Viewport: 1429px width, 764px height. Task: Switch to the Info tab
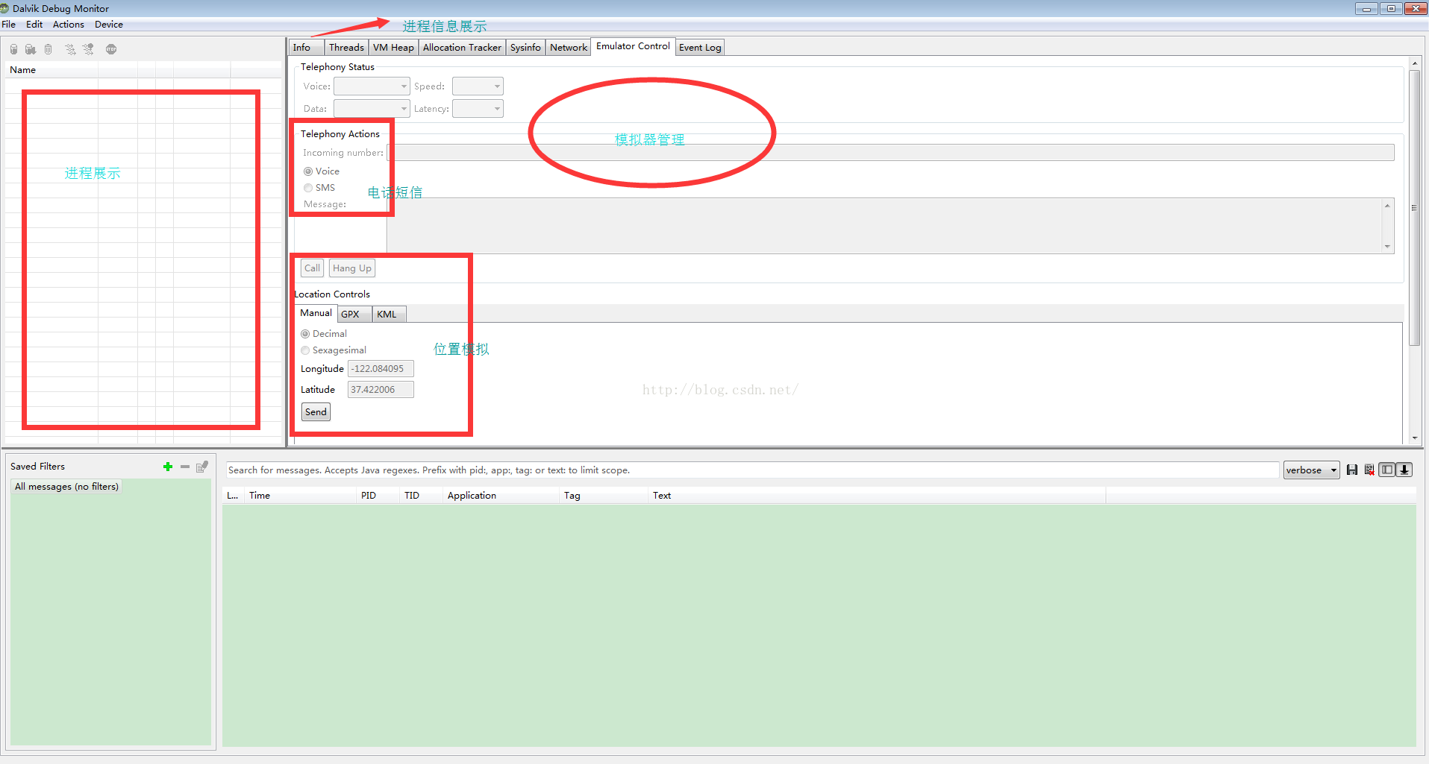click(307, 48)
